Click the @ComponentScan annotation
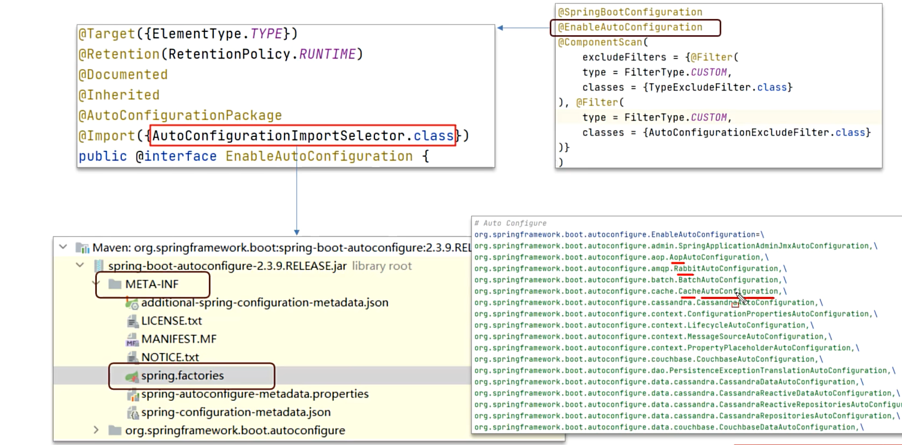Screen dimensions: 902x445 (600, 42)
